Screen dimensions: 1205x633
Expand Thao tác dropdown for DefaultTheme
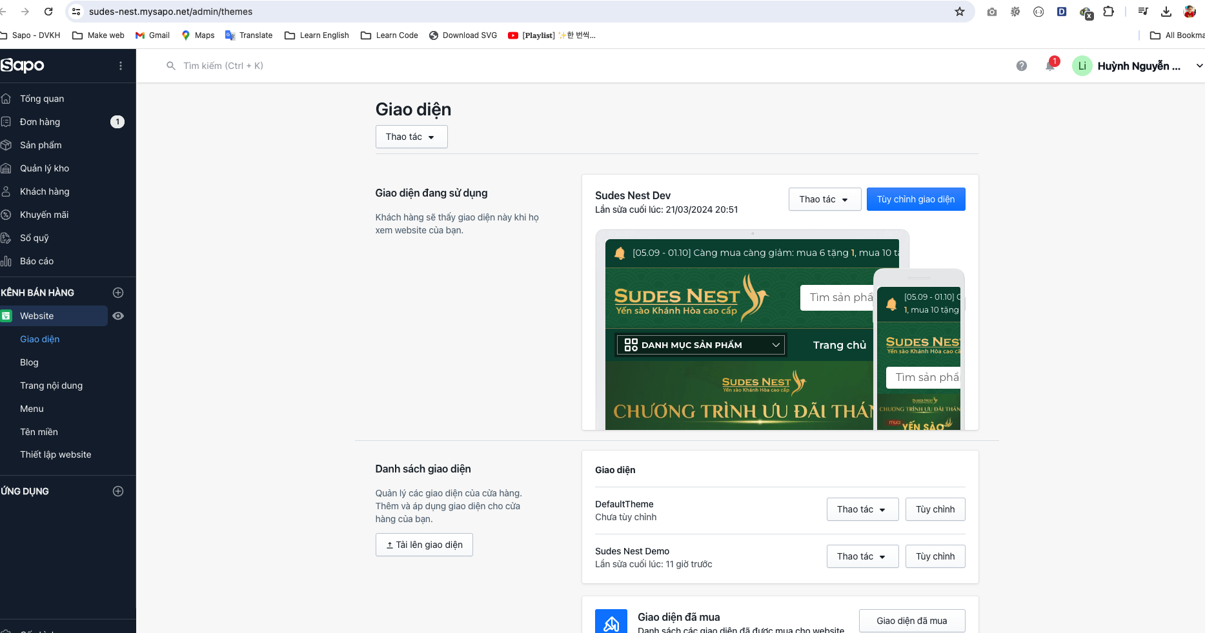pyautogui.click(x=862, y=509)
